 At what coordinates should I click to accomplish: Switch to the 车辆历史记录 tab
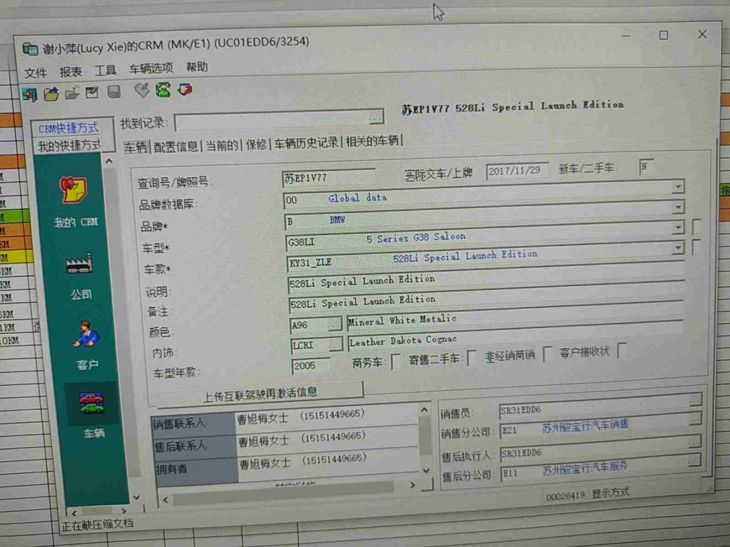click(x=306, y=142)
